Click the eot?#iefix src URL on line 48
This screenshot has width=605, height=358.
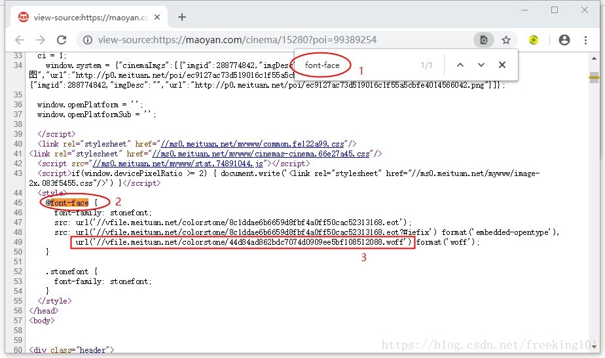(256, 232)
